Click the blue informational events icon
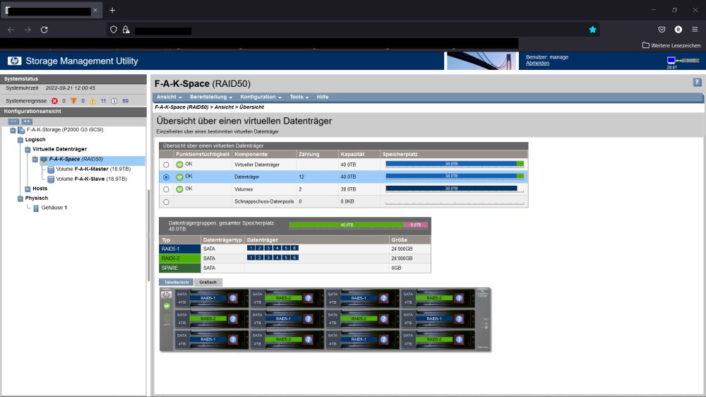The width and height of the screenshot is (706, 397). (114, 101)
